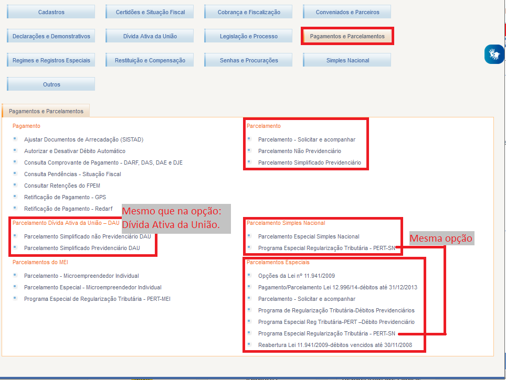506x380 pixels.
Task: Open Senhas e Procurações category
Action: tap(249, 60)
